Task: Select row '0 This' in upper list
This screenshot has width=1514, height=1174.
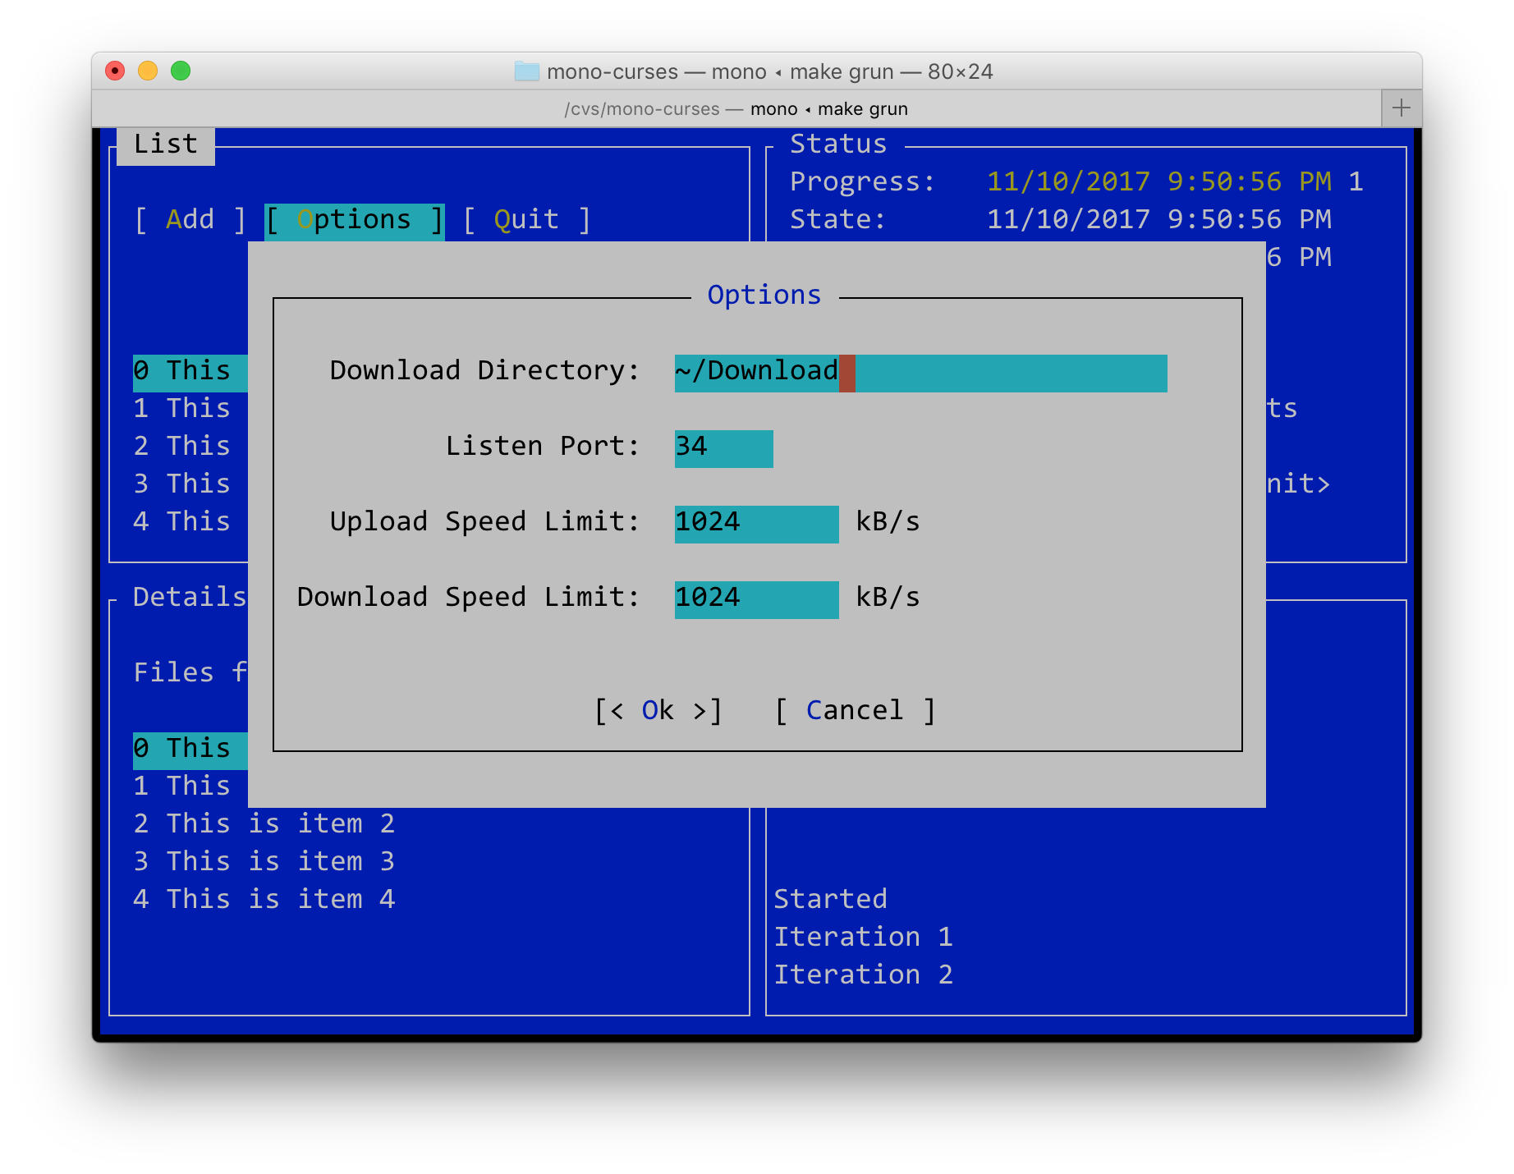Action: 190,373
